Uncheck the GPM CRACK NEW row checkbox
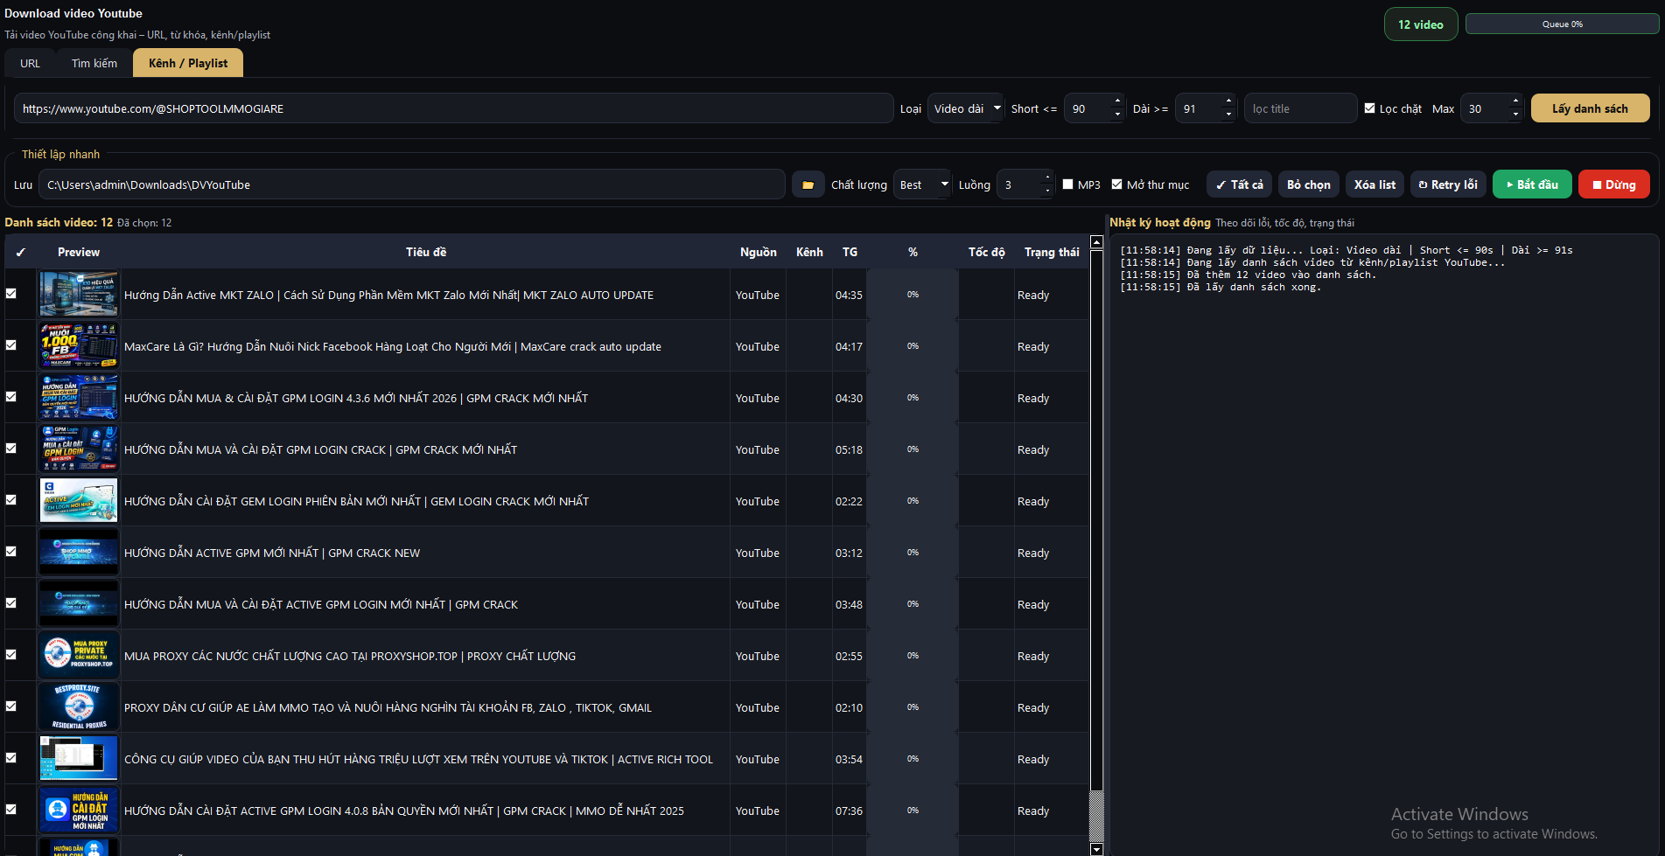 [11, 552]
